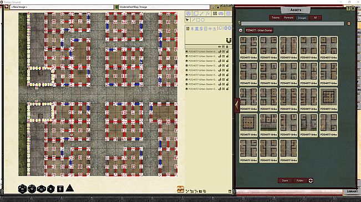Image resolution: width=361 pixels, height=202 pixels.
Task: Toggle lock on the top layer
Action: click(x=227, y=52)
